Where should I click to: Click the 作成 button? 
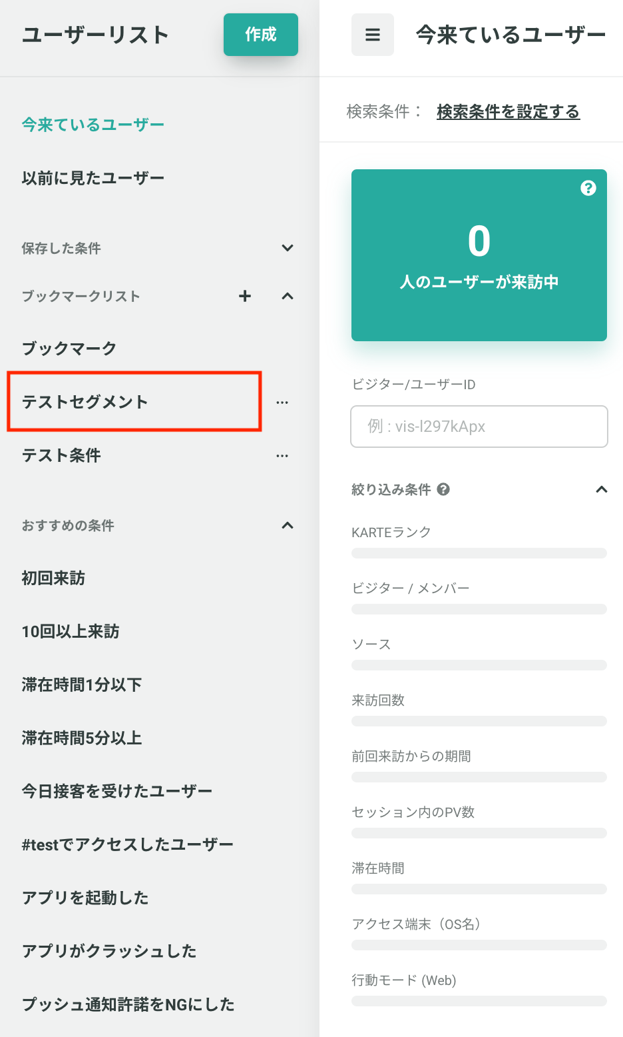(261, 35)
